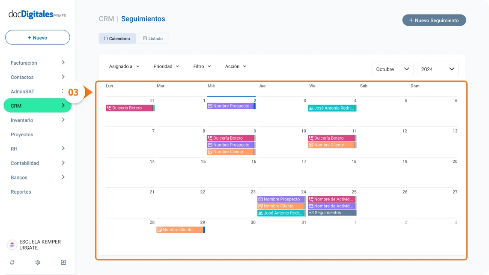
Task: Open the Asignado a filter dropdown
Action: (x=124, y=66)
